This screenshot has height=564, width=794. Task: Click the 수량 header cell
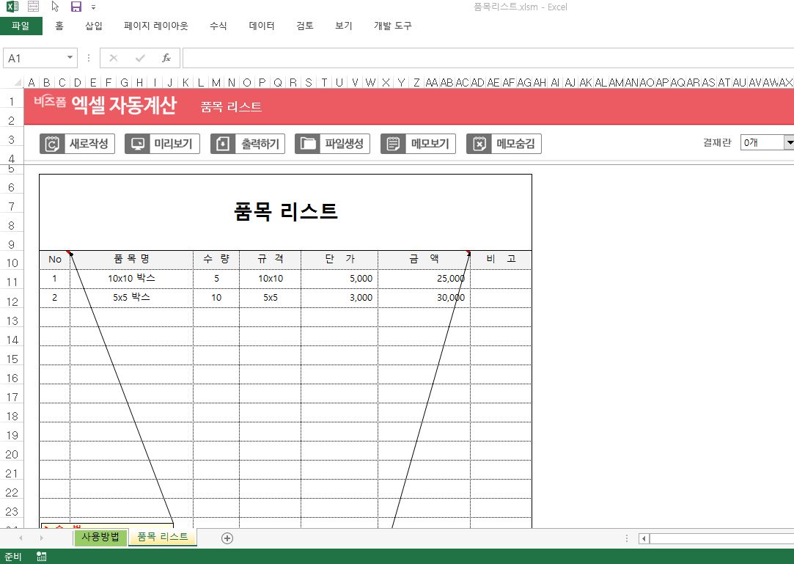[216, 260]
